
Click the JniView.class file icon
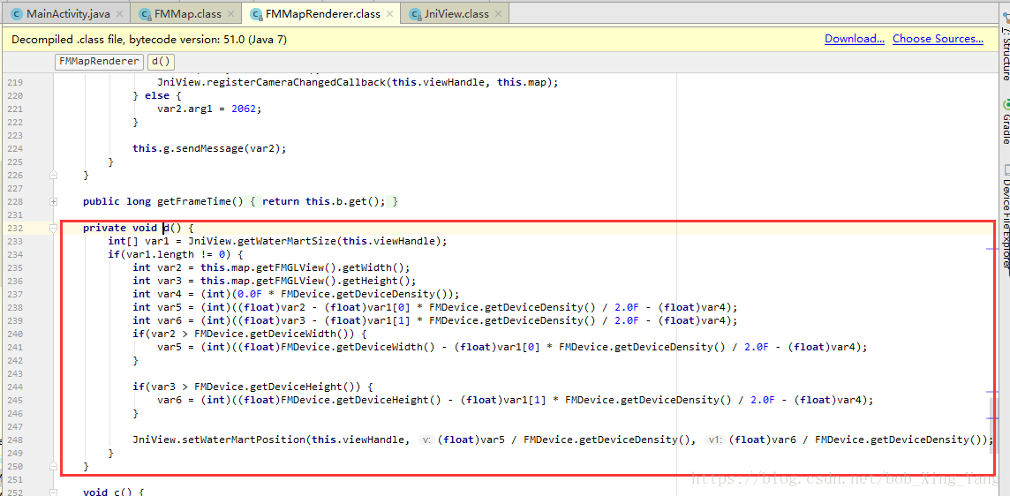(x=414, y=14)
